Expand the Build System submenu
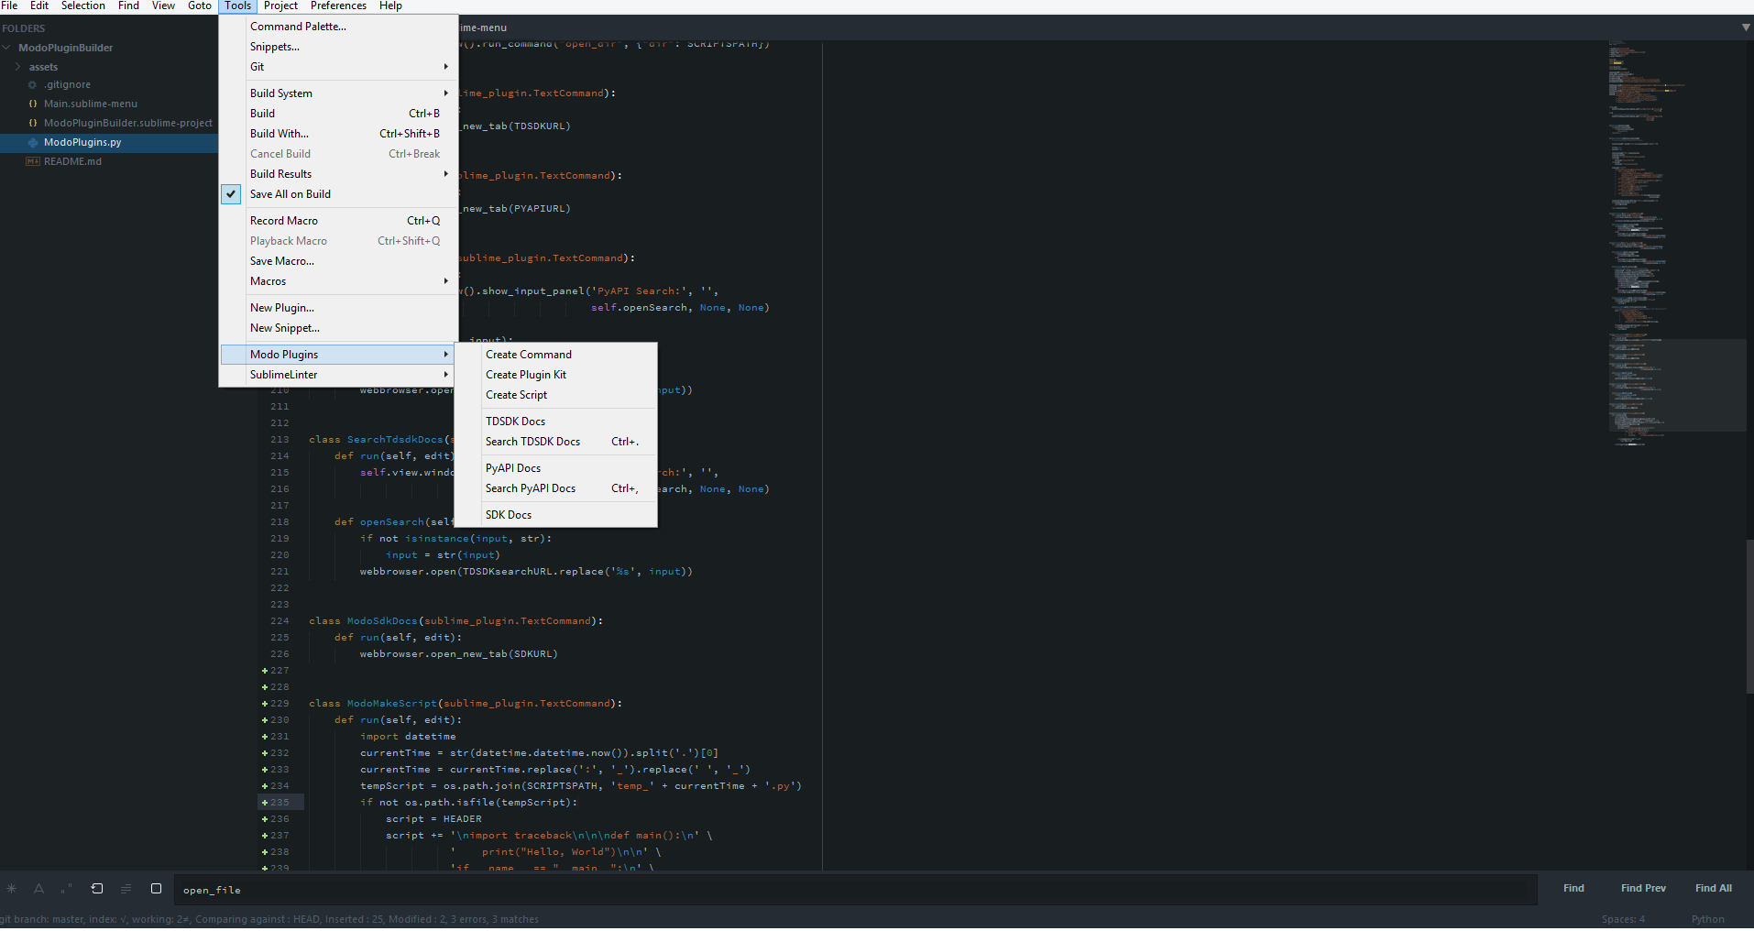Viewport: 1754px width, 931px height. click(338, 93)
